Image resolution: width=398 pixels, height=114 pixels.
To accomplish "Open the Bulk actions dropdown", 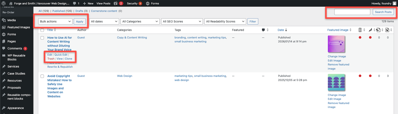I will (55, 21).
